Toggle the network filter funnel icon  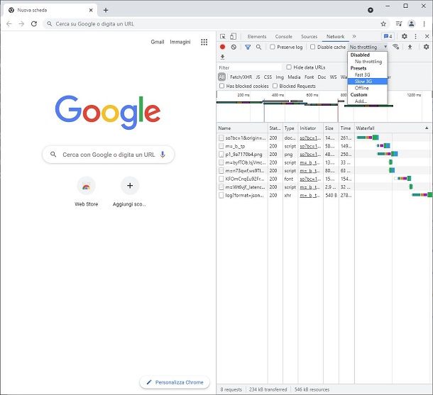tap(248, 48)
